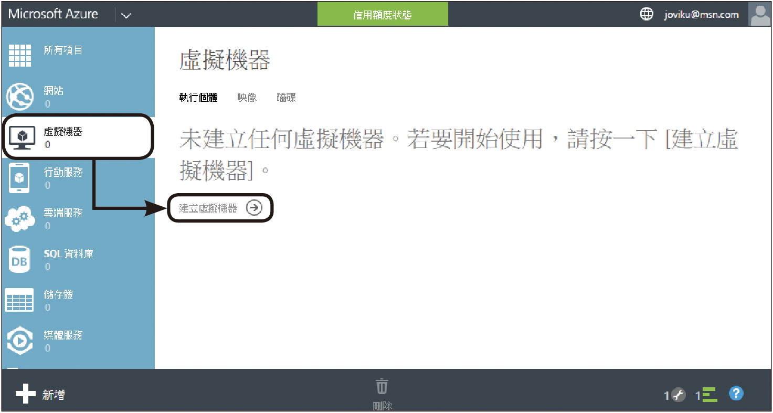Click the 虛擬機器 sidebar label

[x=63, y=132]
